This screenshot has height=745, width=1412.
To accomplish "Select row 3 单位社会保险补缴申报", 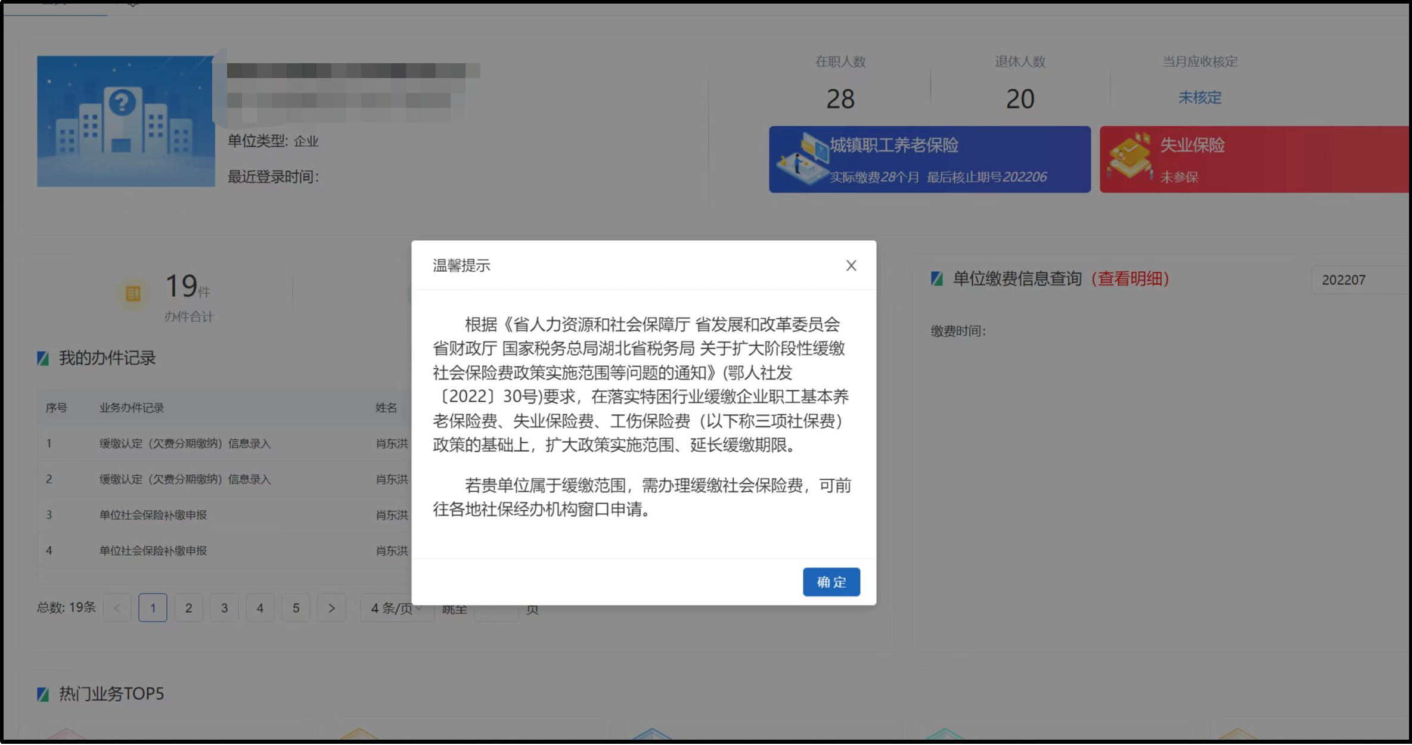I will pyautogui.click(x=153, y=515).
